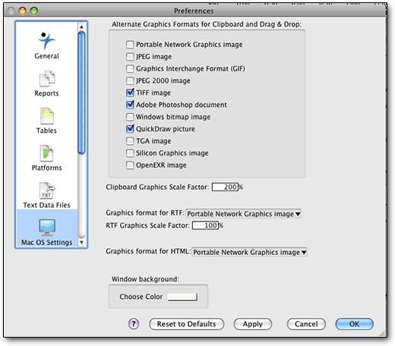Check Portable Network Graphics image option
Image resolution: width=395 pixels, height=346 pixels.
(x=130, y=45)
